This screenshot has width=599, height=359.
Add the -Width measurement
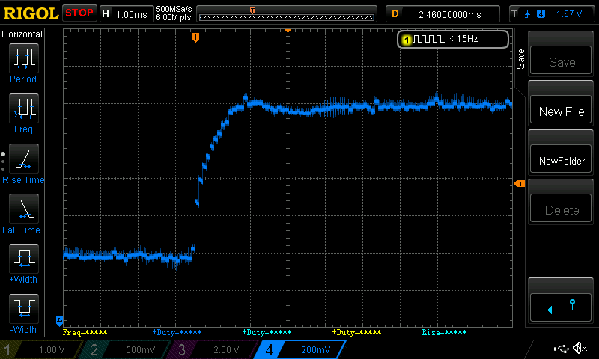pyautogui.click(x=23, y=310)
